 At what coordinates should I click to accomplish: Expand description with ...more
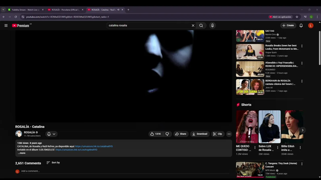coord(22,153)
